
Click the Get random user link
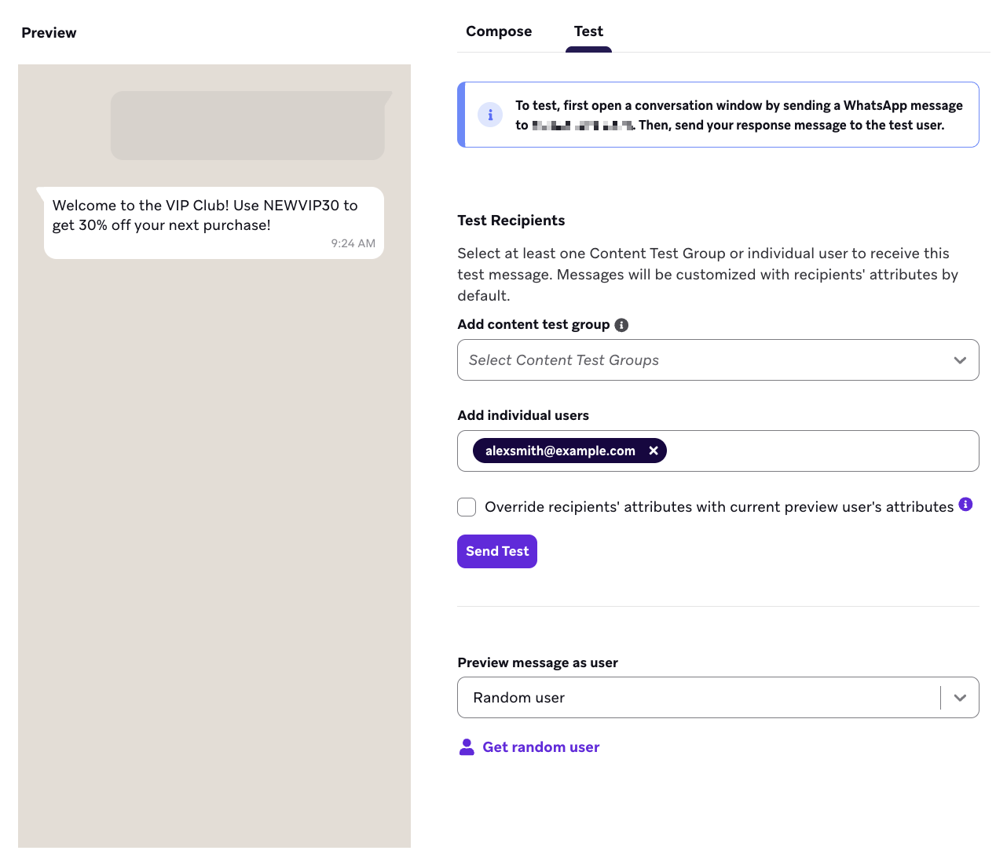(540, 747)
